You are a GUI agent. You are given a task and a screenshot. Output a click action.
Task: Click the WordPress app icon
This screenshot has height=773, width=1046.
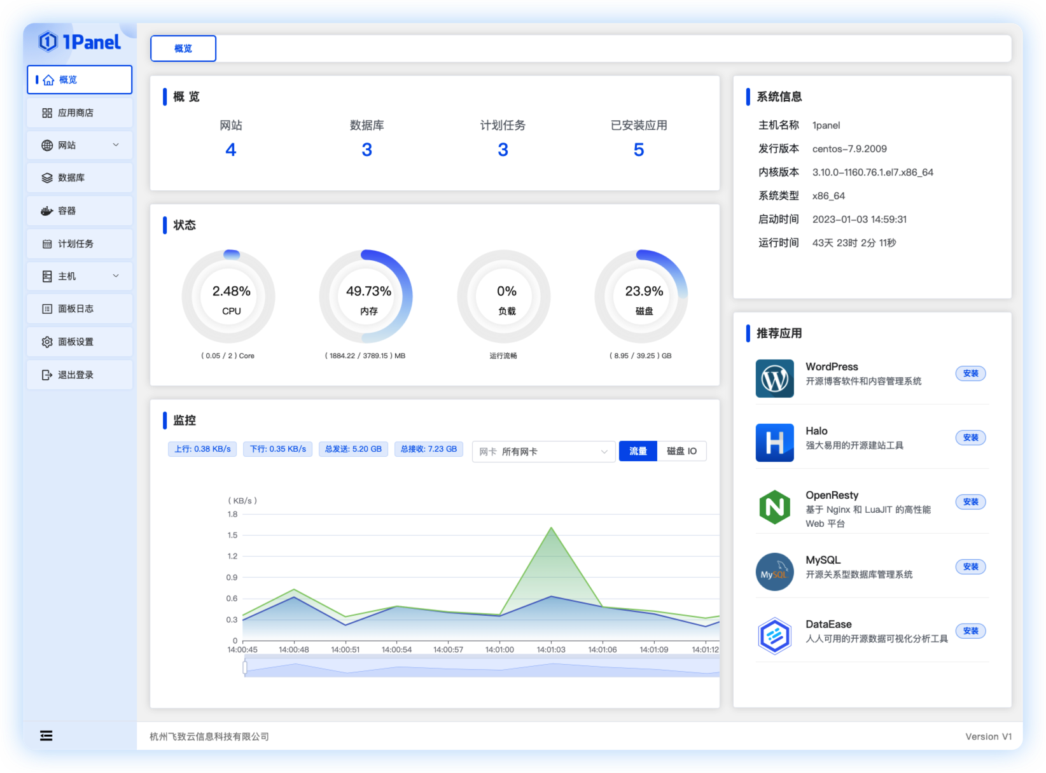pyautogui.click(x=774, y=379)
